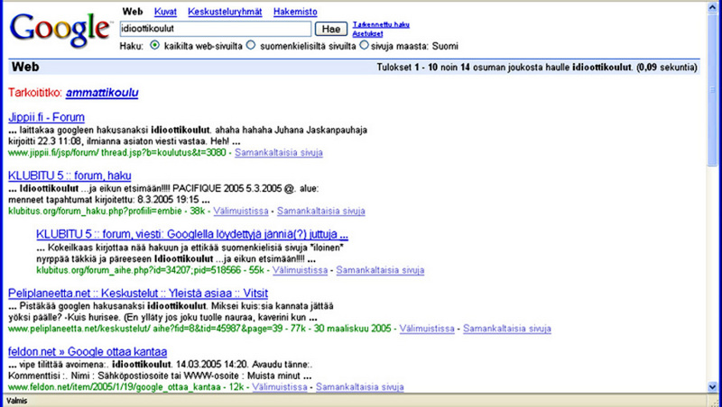Click the www.feldon.net green URL text

[115, 387]
